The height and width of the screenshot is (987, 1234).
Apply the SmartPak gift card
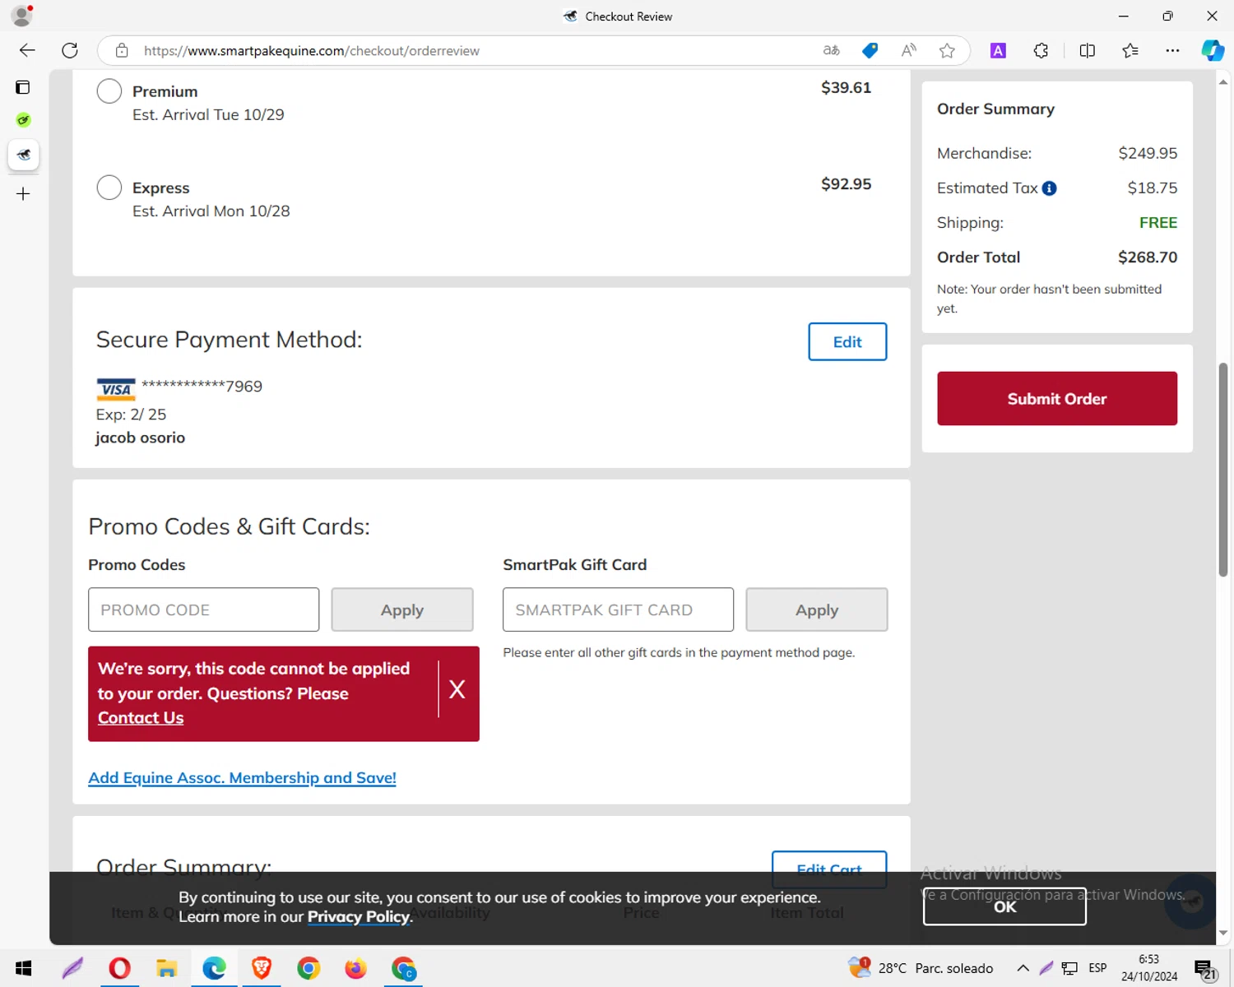pos(817,609)
